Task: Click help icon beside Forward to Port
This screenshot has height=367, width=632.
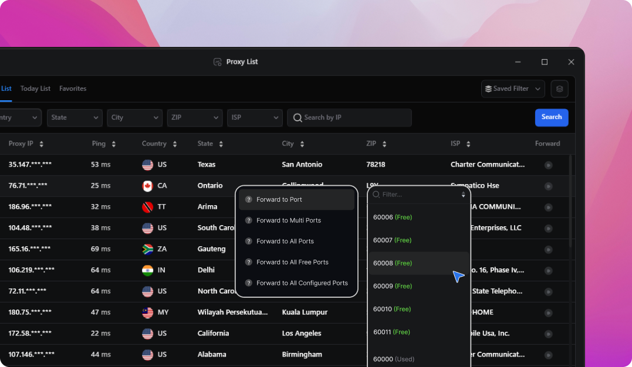Action: [x=249, y=199]
